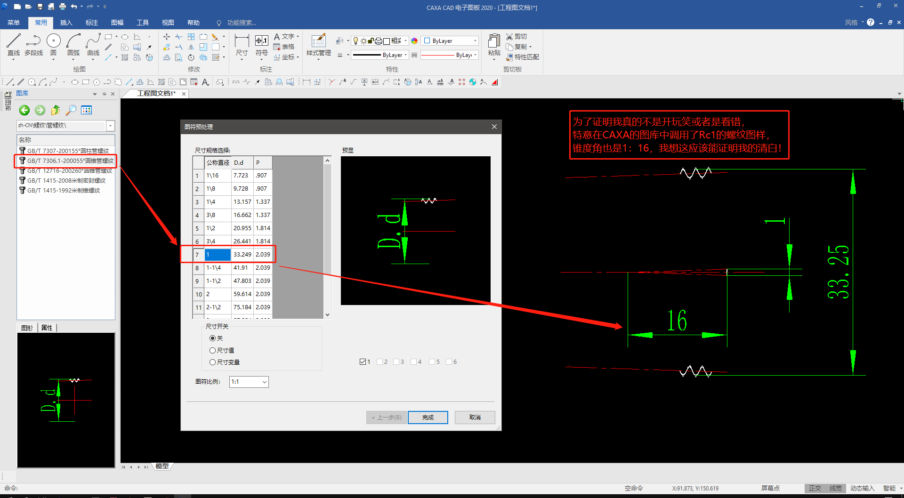The height and width of the screenshot is (498, 904).
Task: Switch to the 图幅 ribbon tab
Action: [x=117, y=23]
